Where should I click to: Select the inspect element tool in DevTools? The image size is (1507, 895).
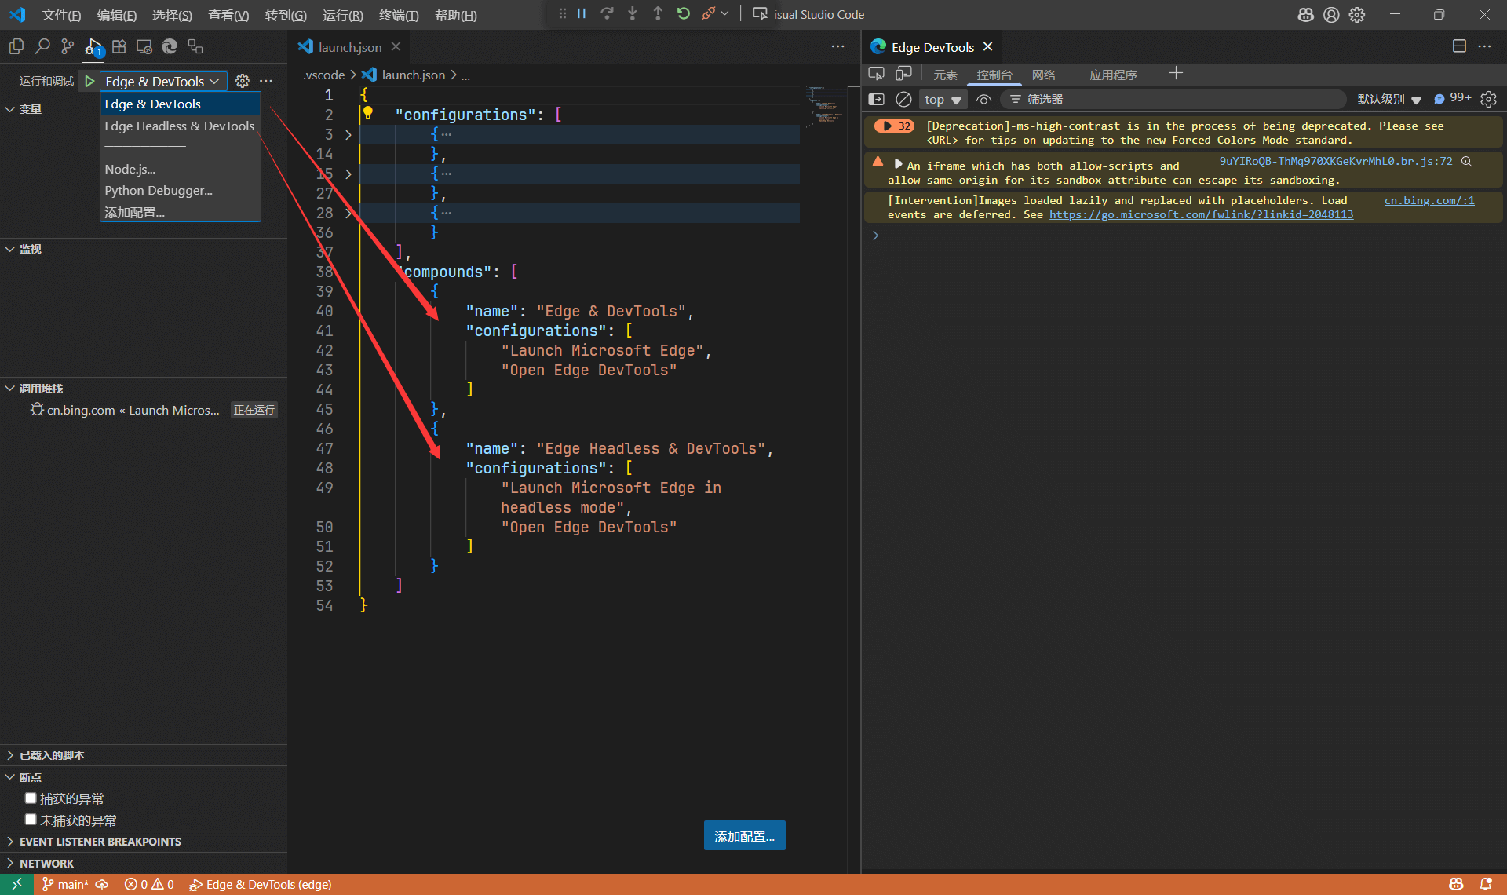point(876,74)
